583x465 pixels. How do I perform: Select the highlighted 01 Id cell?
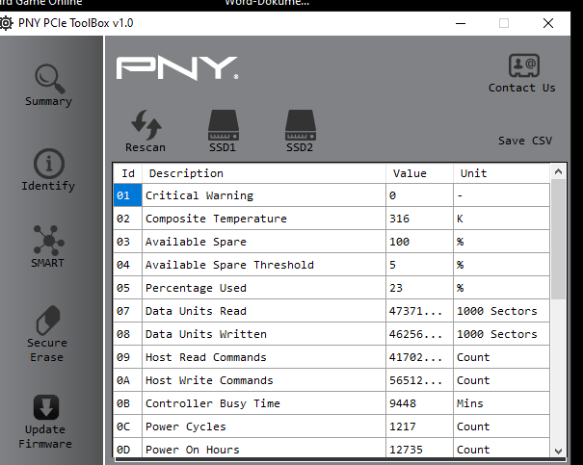tap(127, 195)
